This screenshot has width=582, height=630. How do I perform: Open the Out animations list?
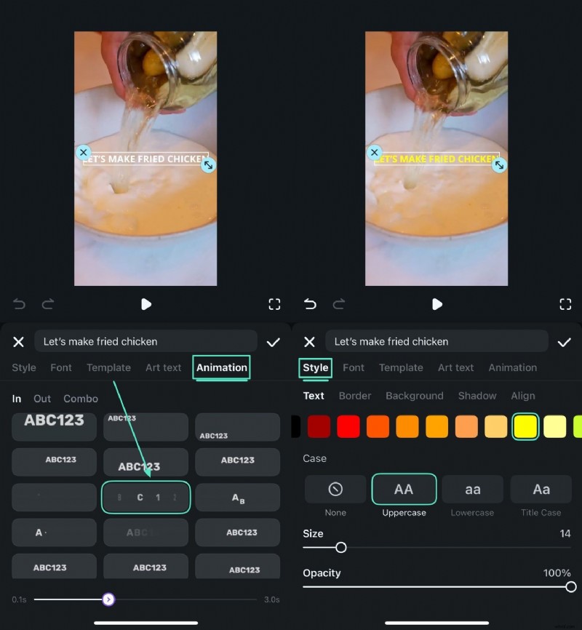41,399
